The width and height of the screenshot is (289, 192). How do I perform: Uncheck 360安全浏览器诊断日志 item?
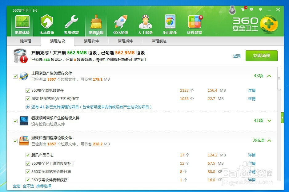coord(28,171)
